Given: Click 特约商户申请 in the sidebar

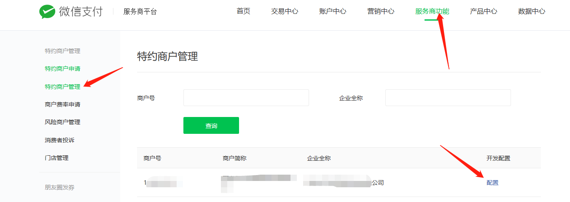Looking at the screenshot, I should point(62,69).
